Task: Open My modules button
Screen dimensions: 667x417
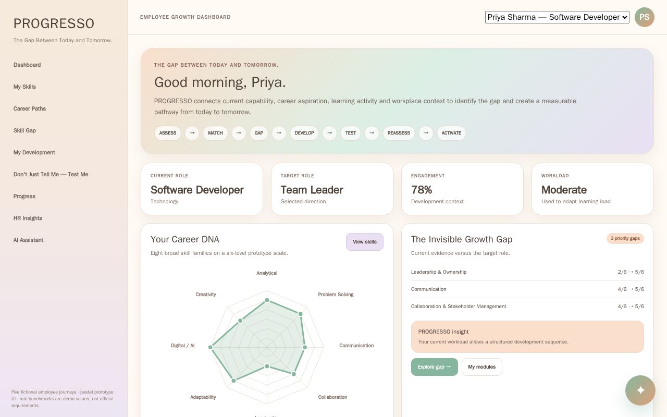Action: (x=482, y=367)
